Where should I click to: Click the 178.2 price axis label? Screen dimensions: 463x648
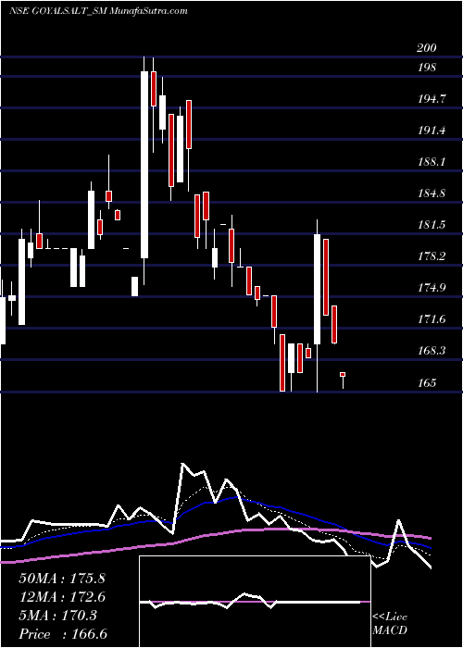click(432, 256)
